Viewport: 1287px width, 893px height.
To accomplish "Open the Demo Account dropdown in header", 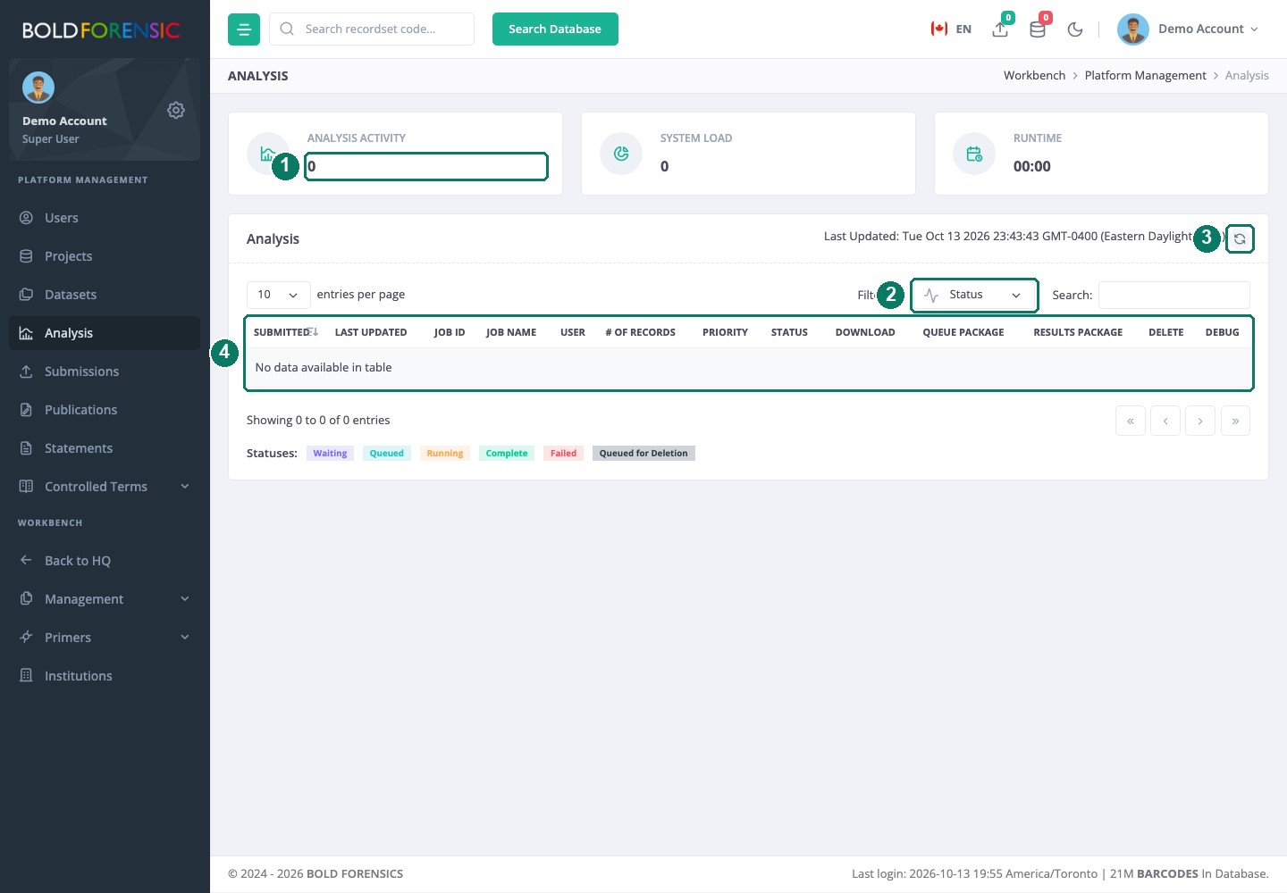I will point(1188,29).
